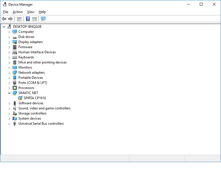Click the Sound, video and game controllers icon

click(15, 108)
